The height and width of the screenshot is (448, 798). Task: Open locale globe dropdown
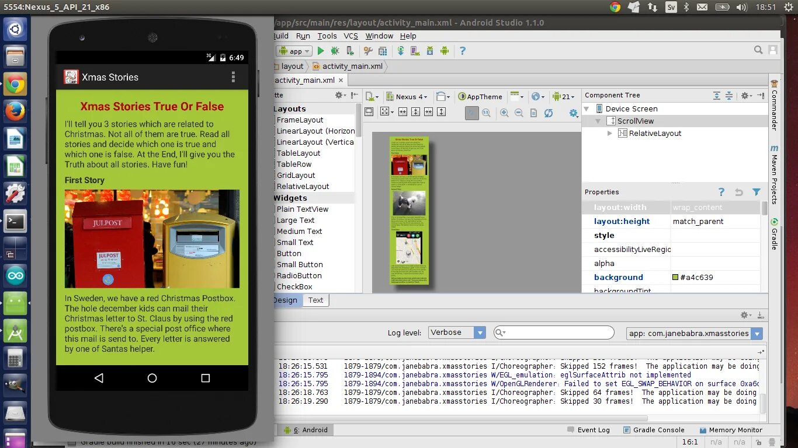click(538, 97)
